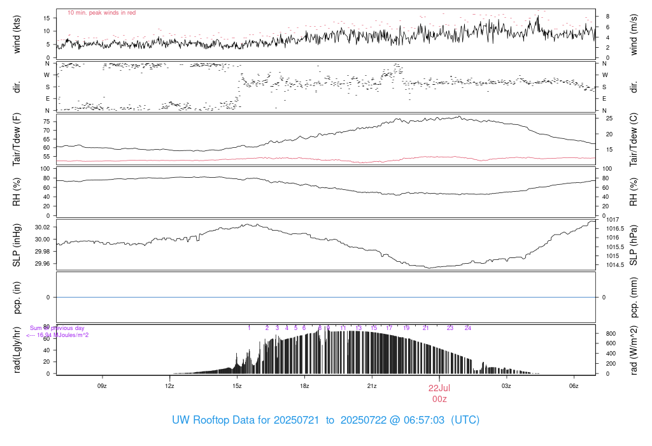Click the right 'wind (m/s)' axis label
This screenshot has width=652, height=446.
(634, 34)
